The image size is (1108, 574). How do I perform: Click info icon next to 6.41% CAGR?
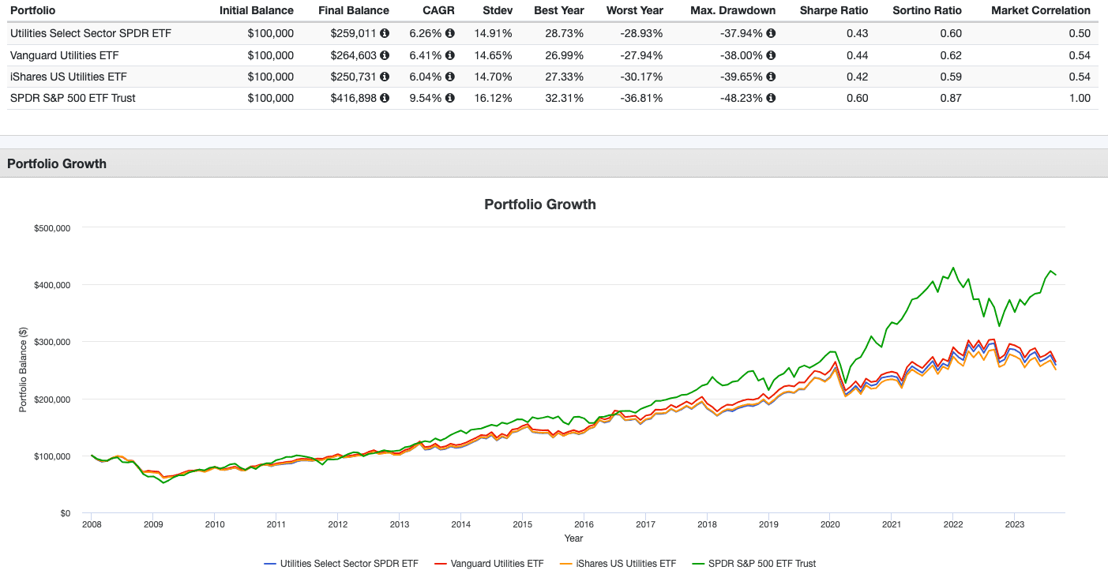[x=450, y=55]
